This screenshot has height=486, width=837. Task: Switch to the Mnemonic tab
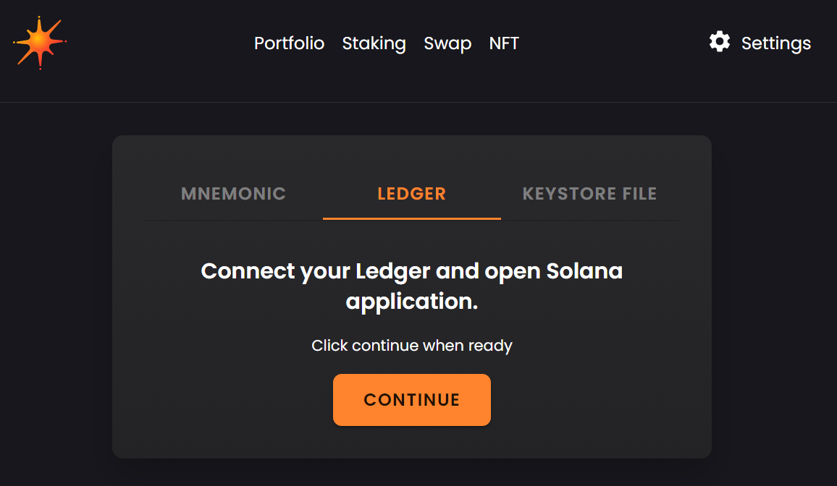click(x=233, y=194)
